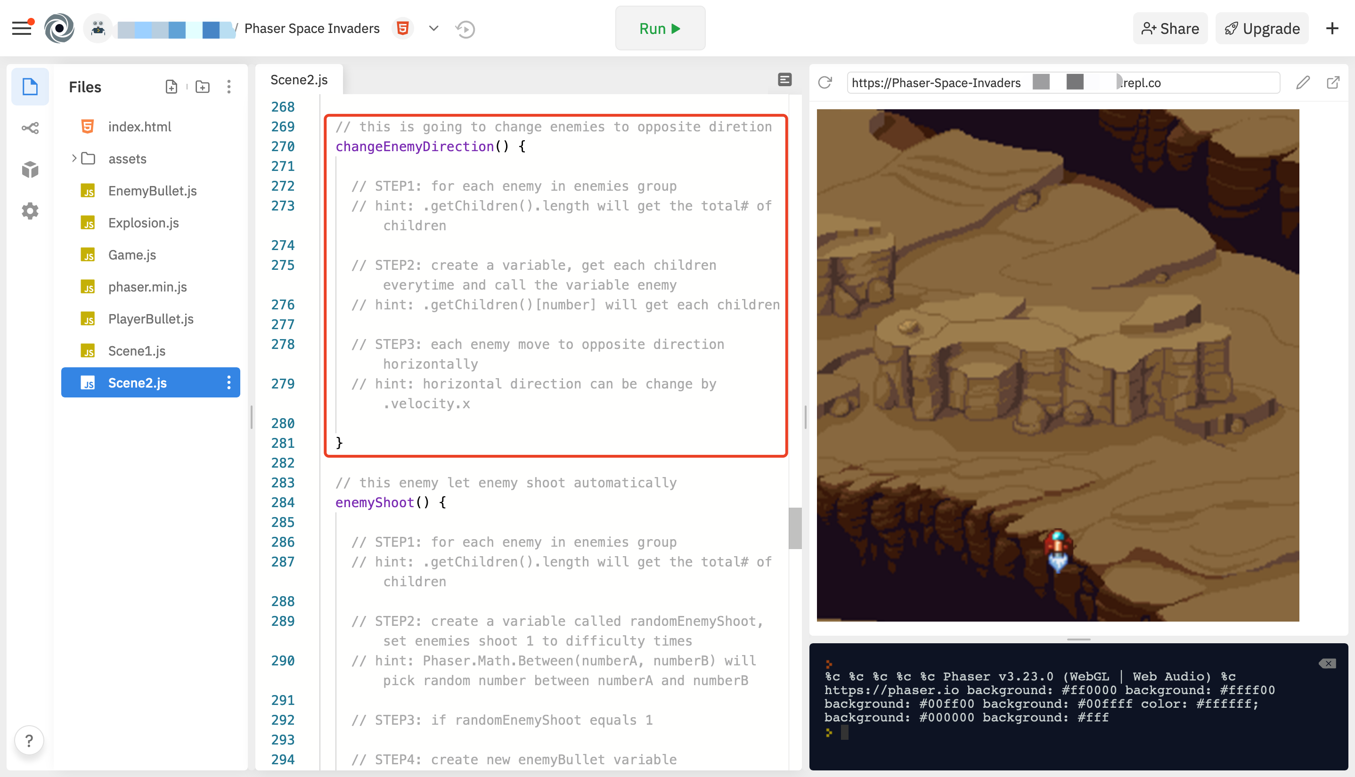Expand the assets folder
The width and height of the screenshot is (1355, 777).
point(73,159)
